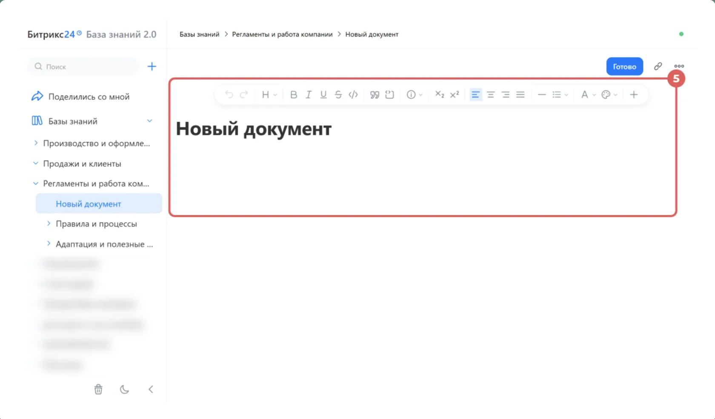Insert a block quote

375,95
